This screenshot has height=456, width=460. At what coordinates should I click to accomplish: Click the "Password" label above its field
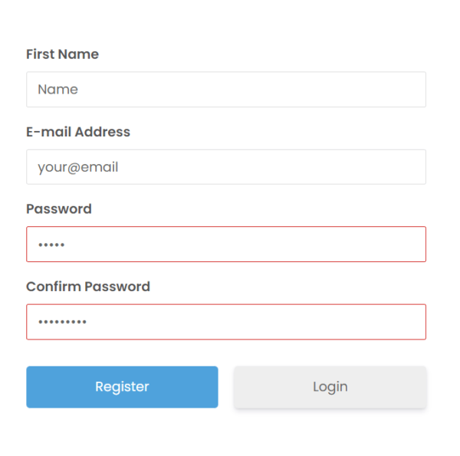[x=59, y=209]
